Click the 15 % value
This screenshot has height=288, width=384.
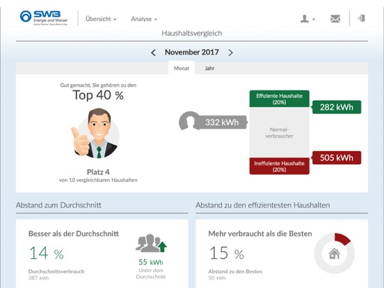point(227,253)
